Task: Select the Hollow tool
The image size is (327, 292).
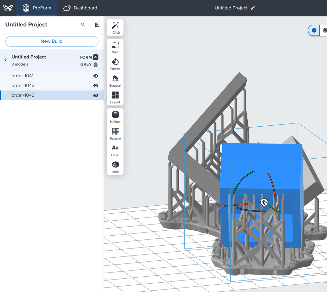Action: 115,117
